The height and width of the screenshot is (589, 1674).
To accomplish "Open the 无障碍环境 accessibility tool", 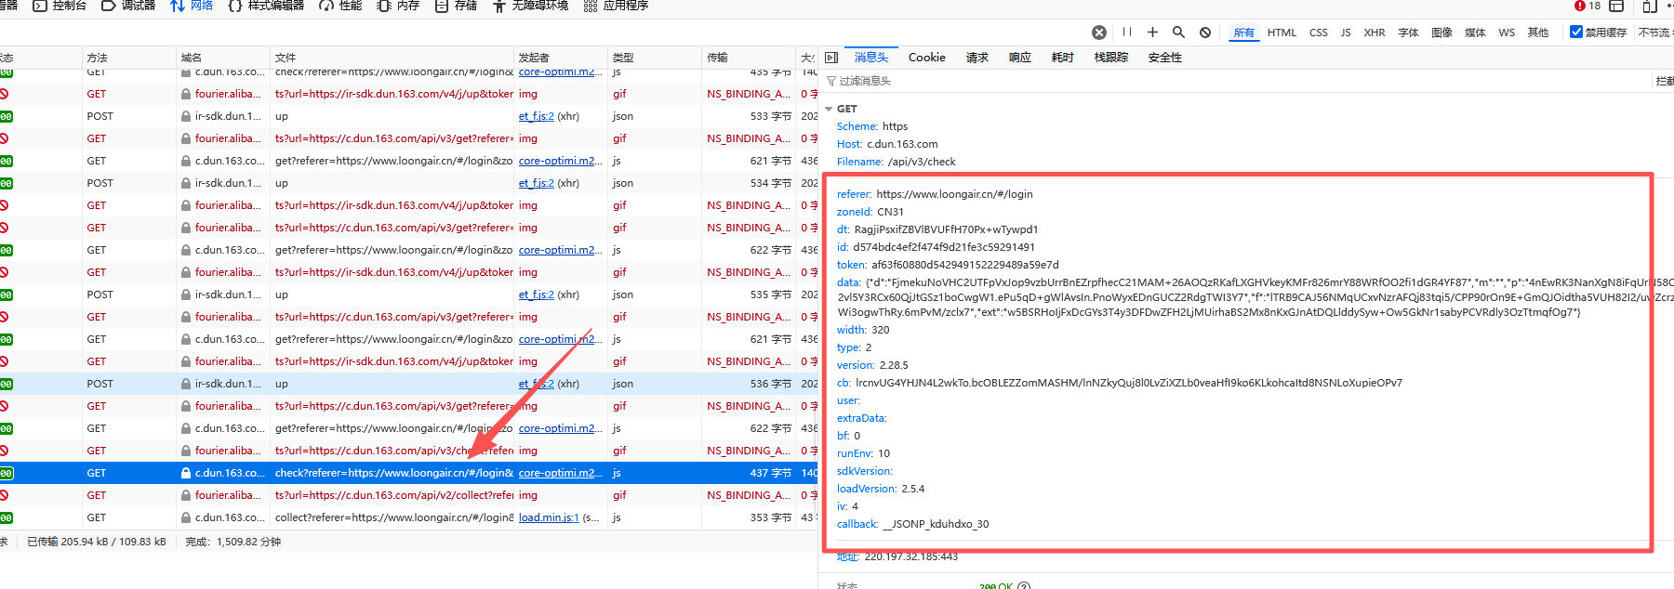I will (x=530, y=6).
